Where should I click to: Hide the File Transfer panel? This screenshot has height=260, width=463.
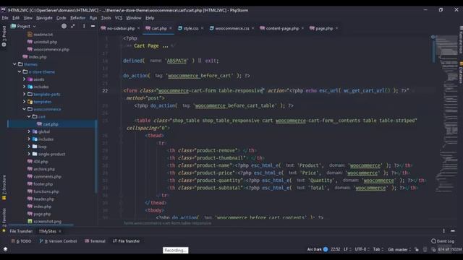(x=453, y=231)
